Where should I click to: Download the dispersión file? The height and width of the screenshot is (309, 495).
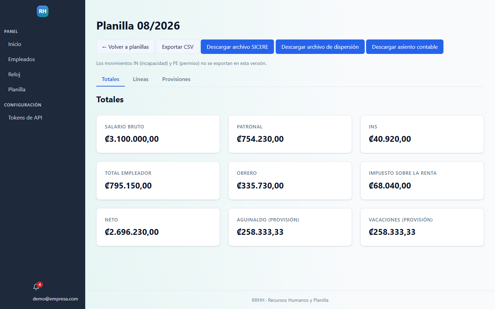click(320, 47)
